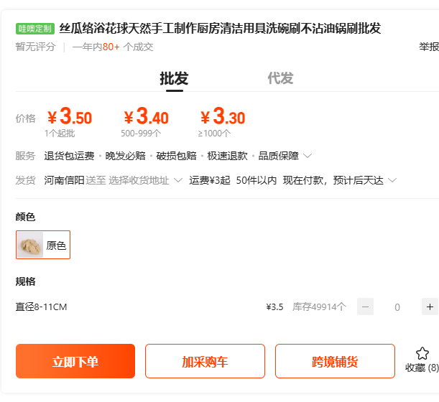Screen dimensions: 439x402
Task: Click the 极速退款 service link
Action: 227,156
